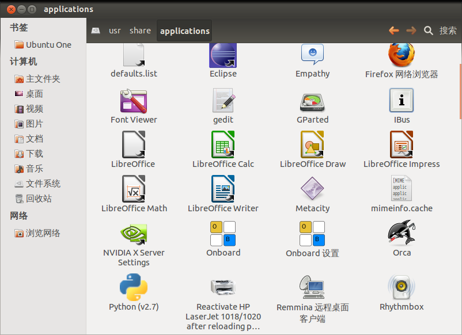Open the Font Viewer icon
Image resolution: width=462 pixels, height=335 pixels.
click(134, 101)
